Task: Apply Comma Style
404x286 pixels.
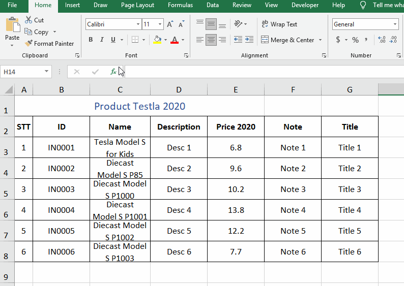Action: [x=366, y=40]
